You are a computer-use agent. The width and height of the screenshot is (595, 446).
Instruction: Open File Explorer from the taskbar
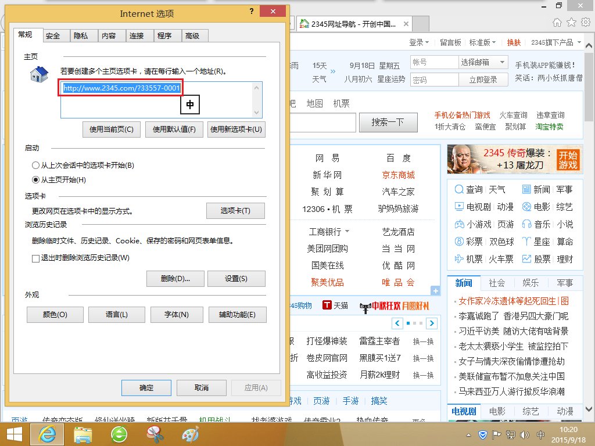point(84,434)
